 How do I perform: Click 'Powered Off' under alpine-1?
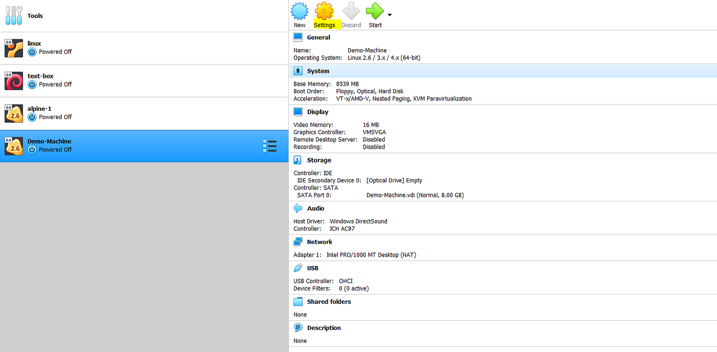click(55, 117)
